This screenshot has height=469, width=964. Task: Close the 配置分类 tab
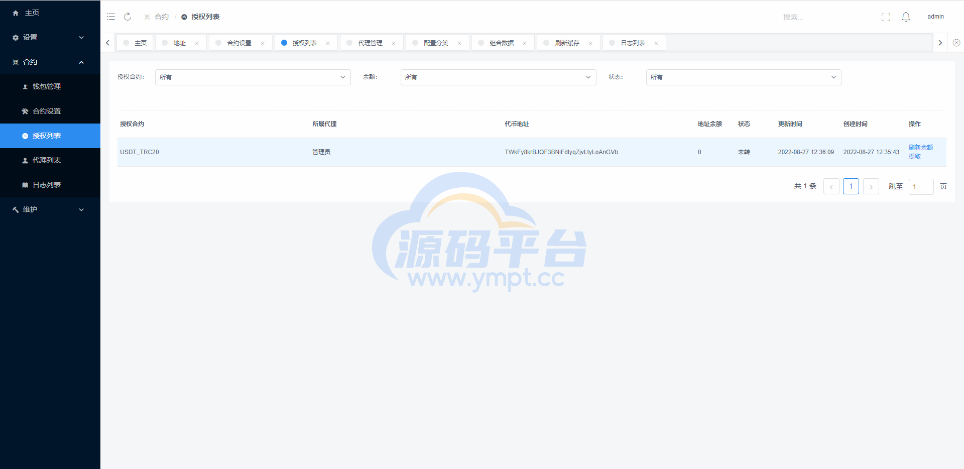coord(459,43)
